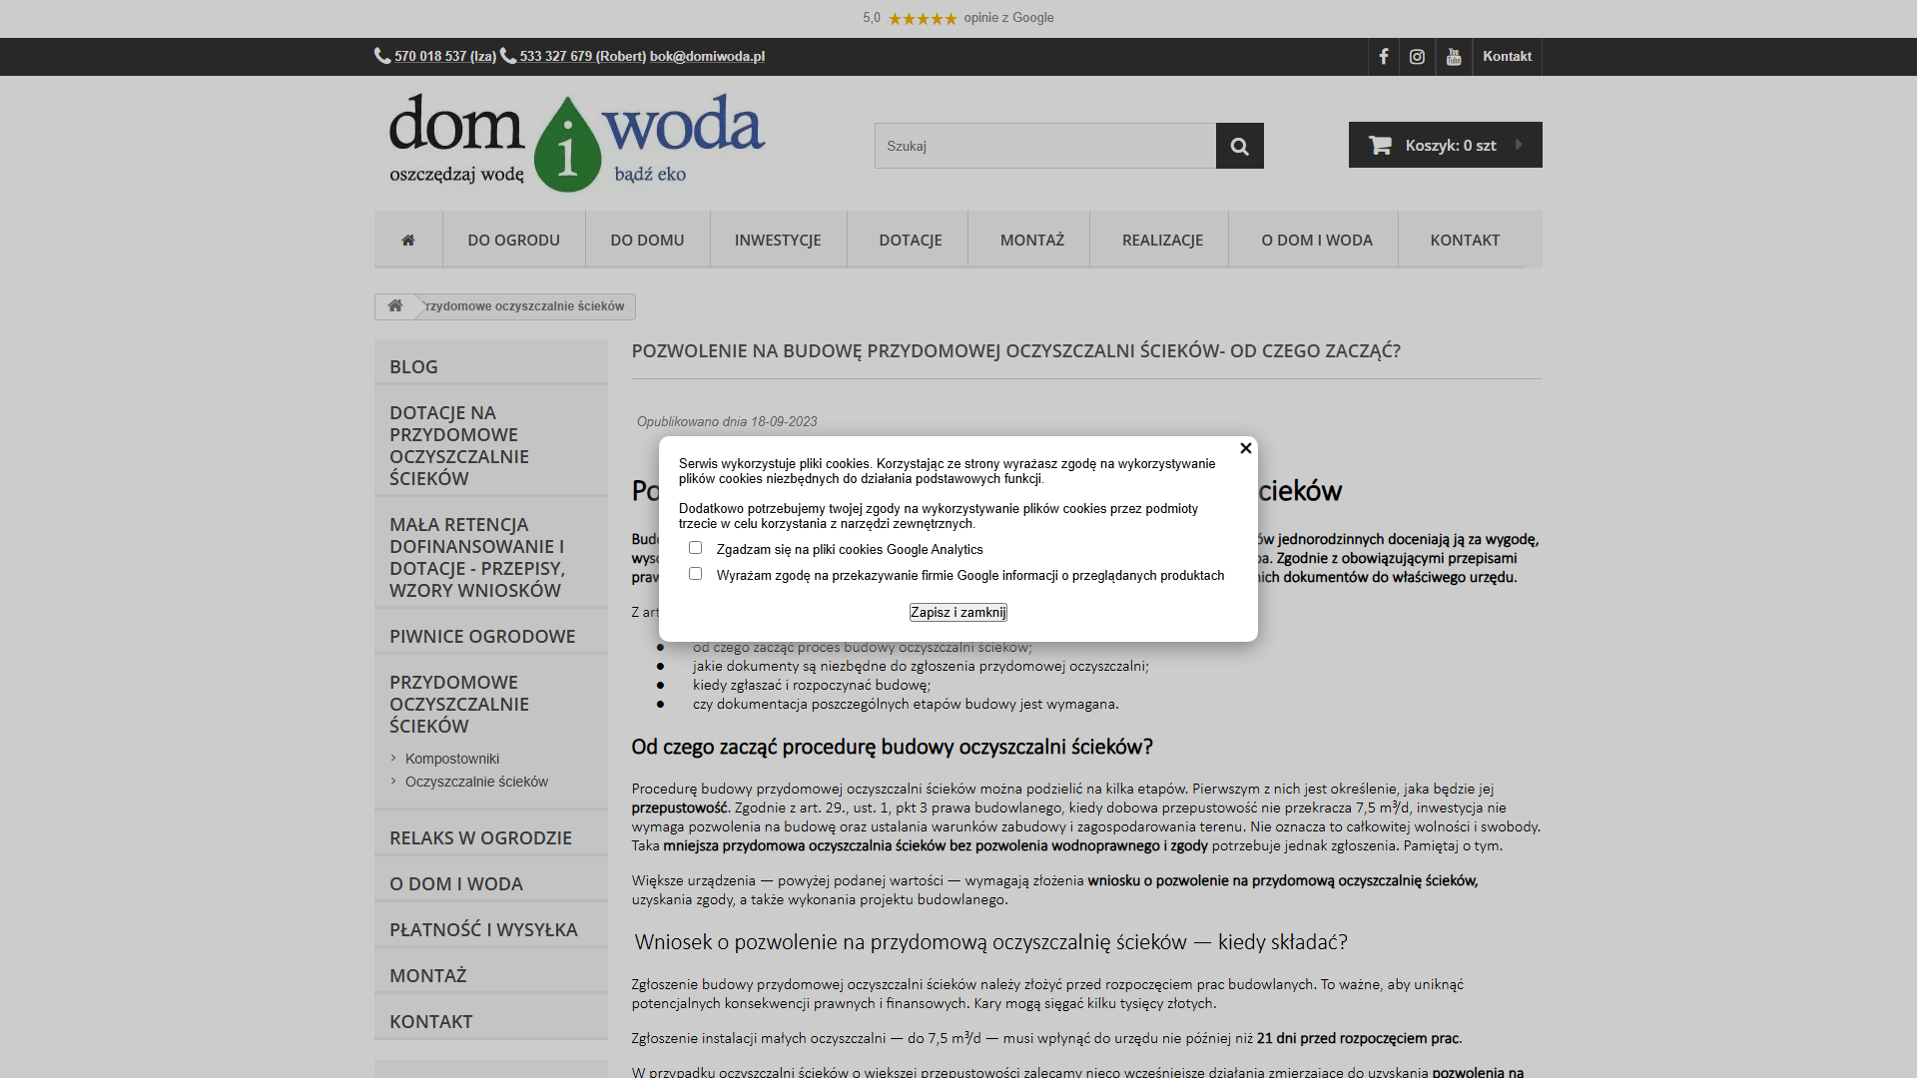1917x1078 pixels.
Task: Enable Google Analytics cookies checkbox
Action: pos(696,548)
